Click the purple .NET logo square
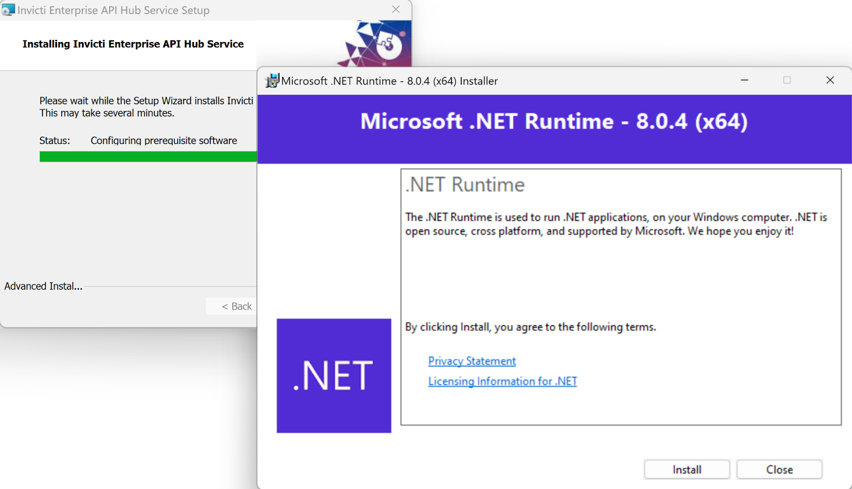This screenshot has width=852, height=489. [333, 375]
